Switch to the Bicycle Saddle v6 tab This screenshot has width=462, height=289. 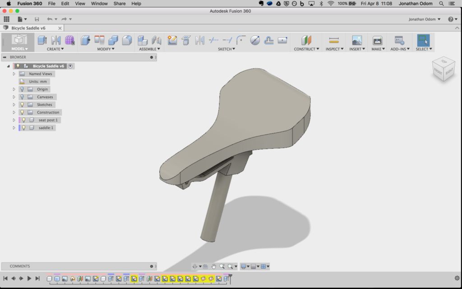[x=28, y=28]
